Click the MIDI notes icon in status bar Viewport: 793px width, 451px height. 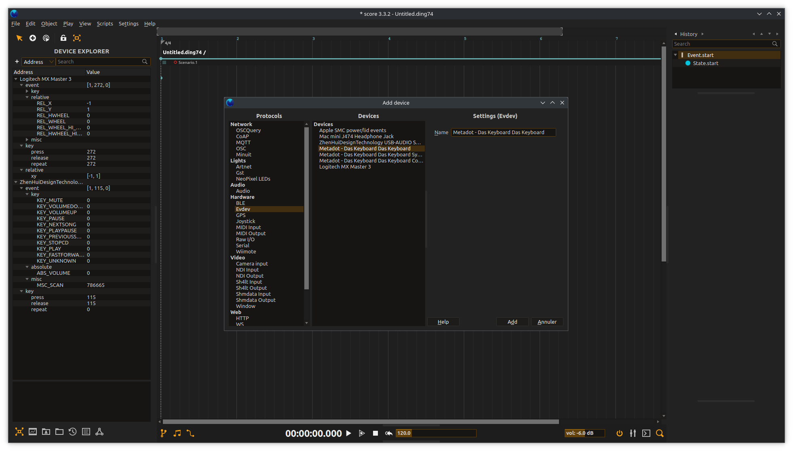click(x=177, y=433)
